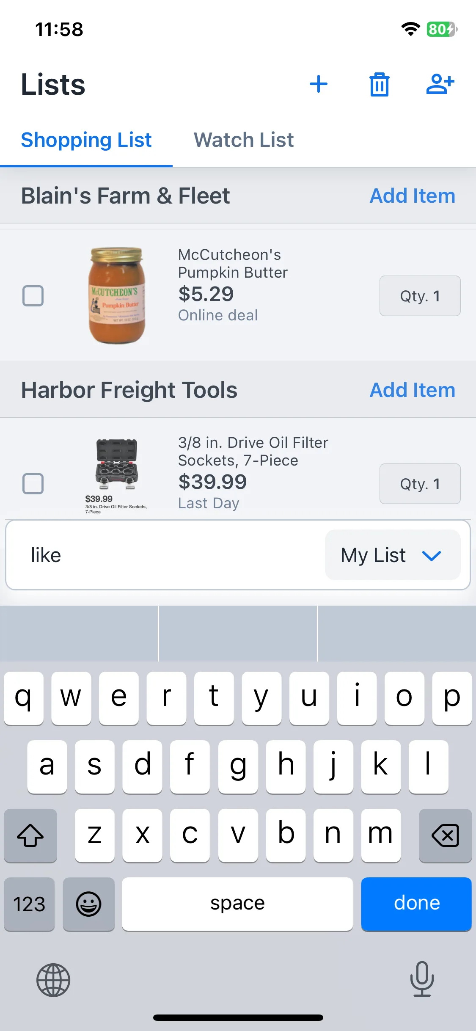Tap the keyboard backspace delete key
476x1031 pixels.
445,835
